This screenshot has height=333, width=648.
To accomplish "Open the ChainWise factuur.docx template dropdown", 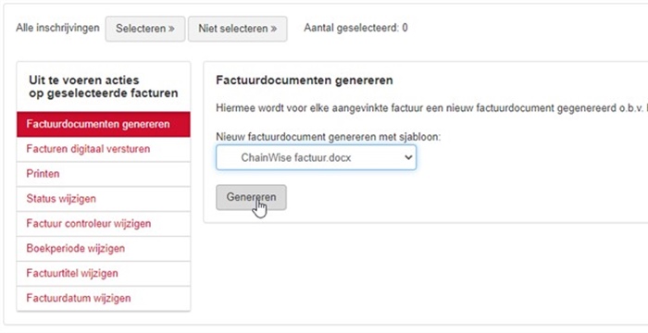I will 317,157.
